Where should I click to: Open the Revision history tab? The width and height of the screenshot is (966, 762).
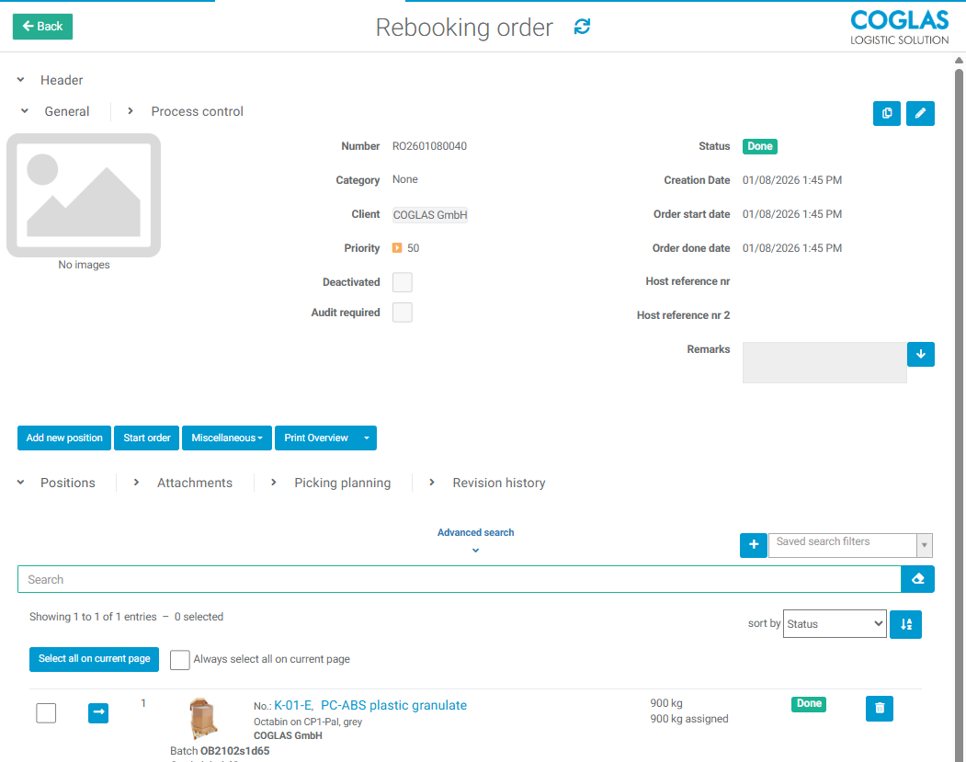coord(498,483)
